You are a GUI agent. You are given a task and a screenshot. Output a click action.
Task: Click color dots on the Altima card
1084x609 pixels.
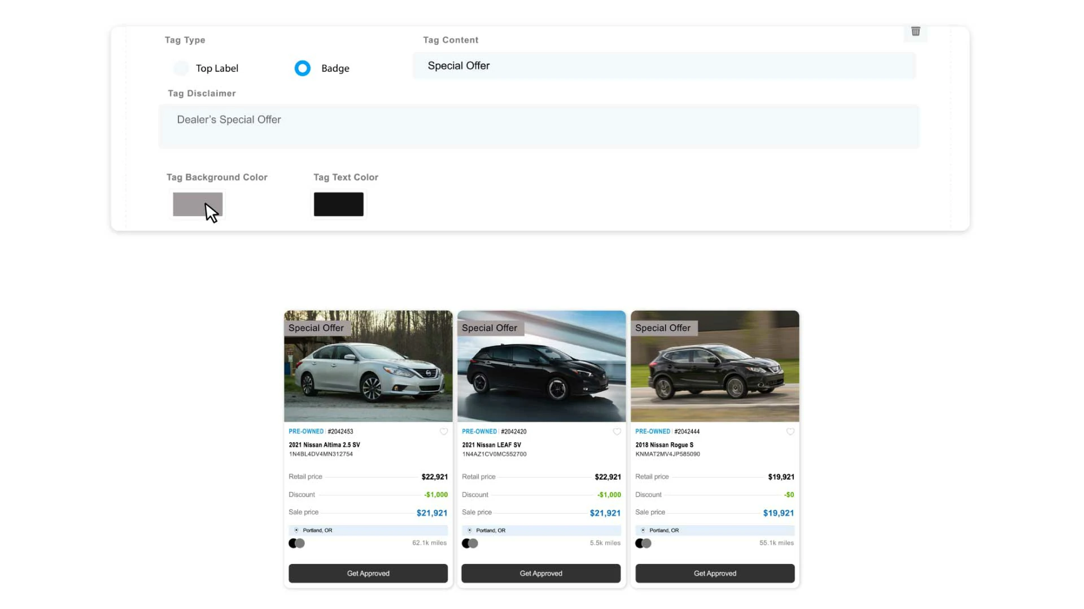pos(296,543)
